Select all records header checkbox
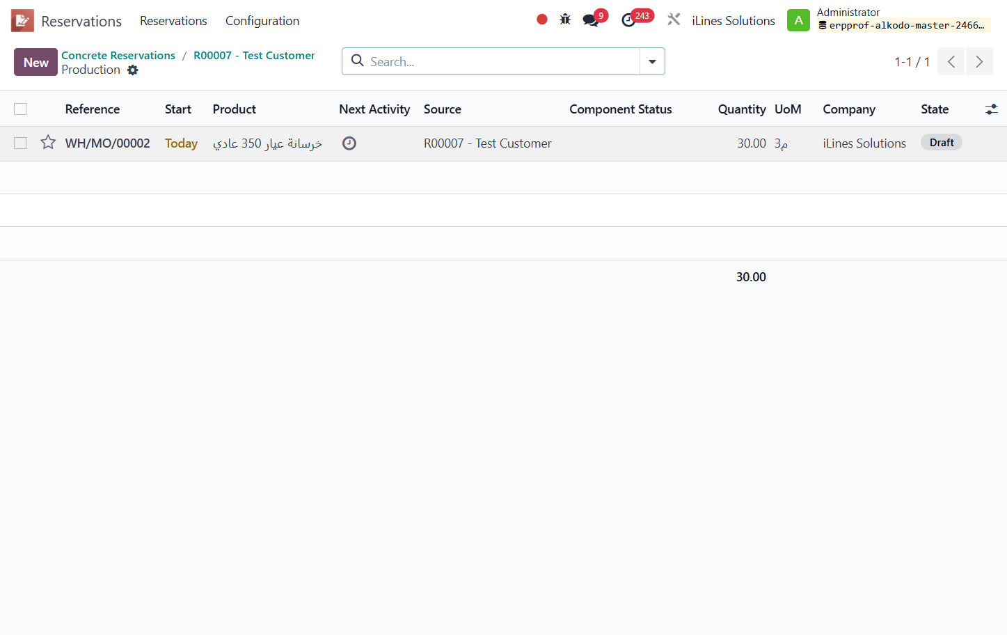 20,109
